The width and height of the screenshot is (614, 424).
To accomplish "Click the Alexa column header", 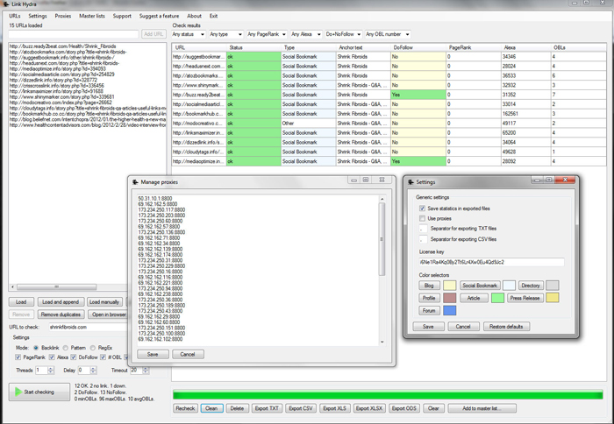I will tap(526, 47).
